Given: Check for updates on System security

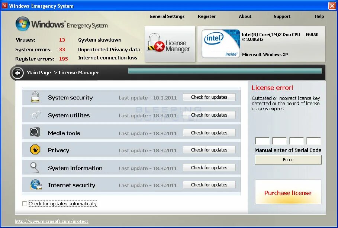Looking at the screenshot, I should 209,97.
